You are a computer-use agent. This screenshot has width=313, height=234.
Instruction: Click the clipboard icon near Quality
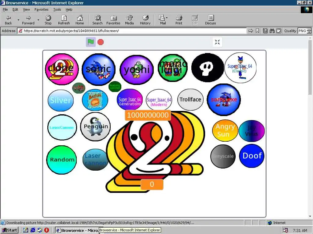279,31
